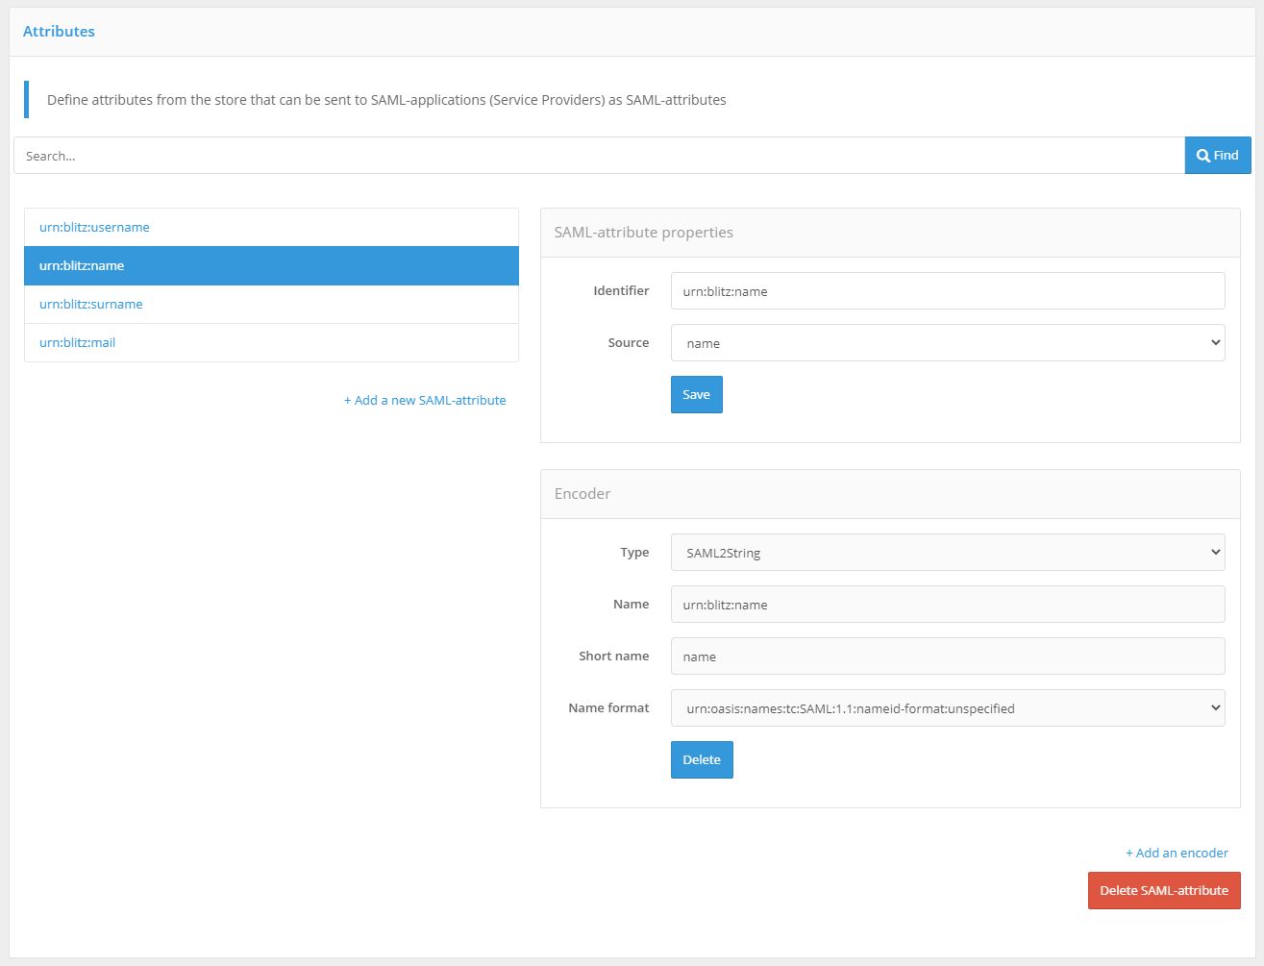Open the Name format dropdown
The width and height of the screenshot is (1264, 966).
(x=947, y=708)
